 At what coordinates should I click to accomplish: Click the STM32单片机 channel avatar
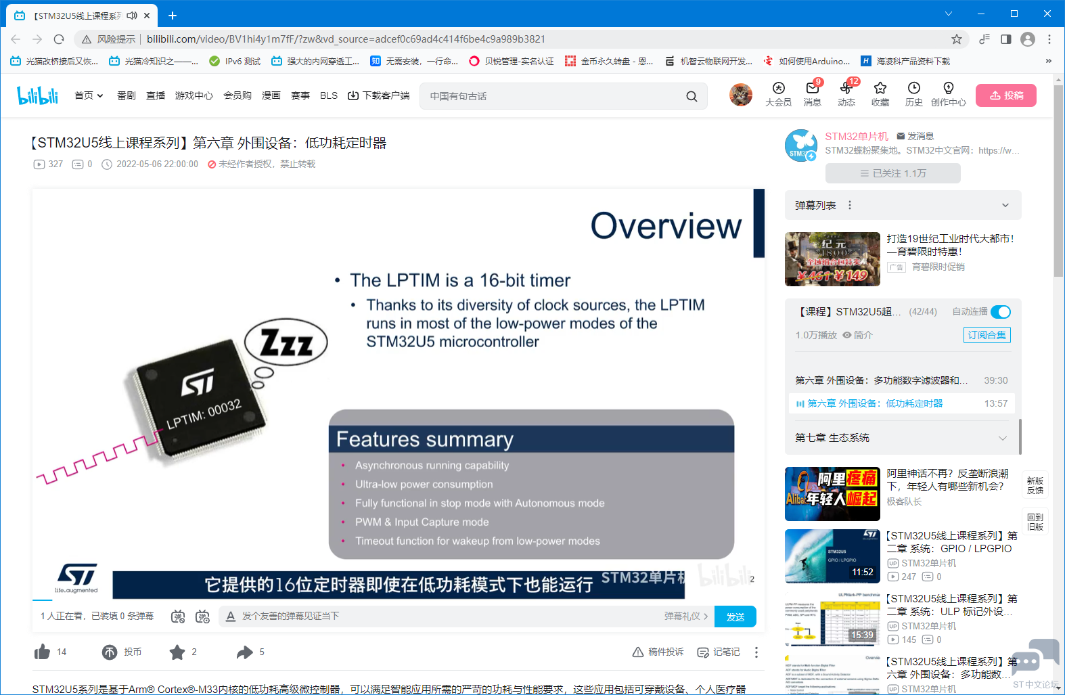pyautogui.click(x=801, y=145)
